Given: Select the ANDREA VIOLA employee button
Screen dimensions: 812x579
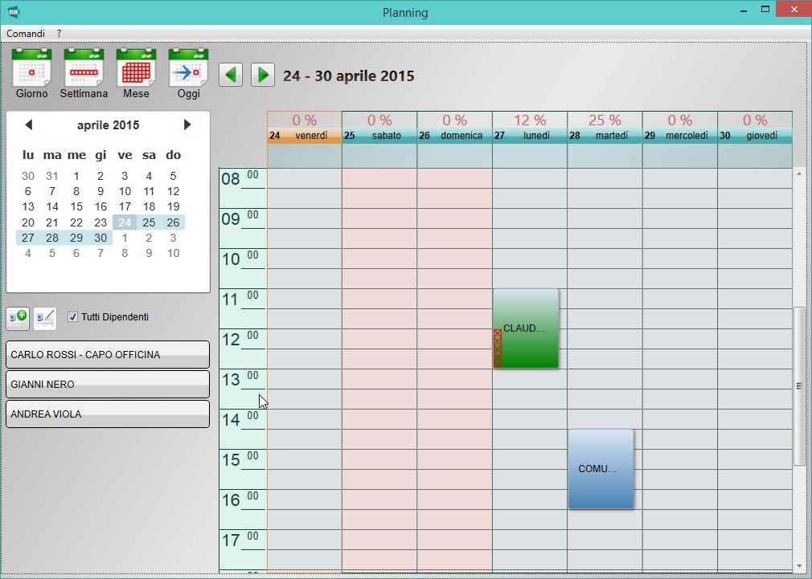Looking at the screenshot, I should [107, 414].
